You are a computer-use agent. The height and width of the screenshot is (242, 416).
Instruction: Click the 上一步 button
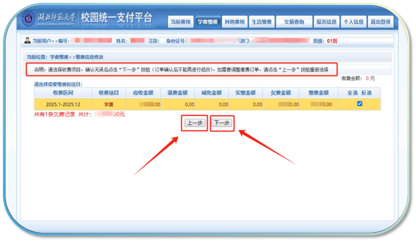point(195,123)
